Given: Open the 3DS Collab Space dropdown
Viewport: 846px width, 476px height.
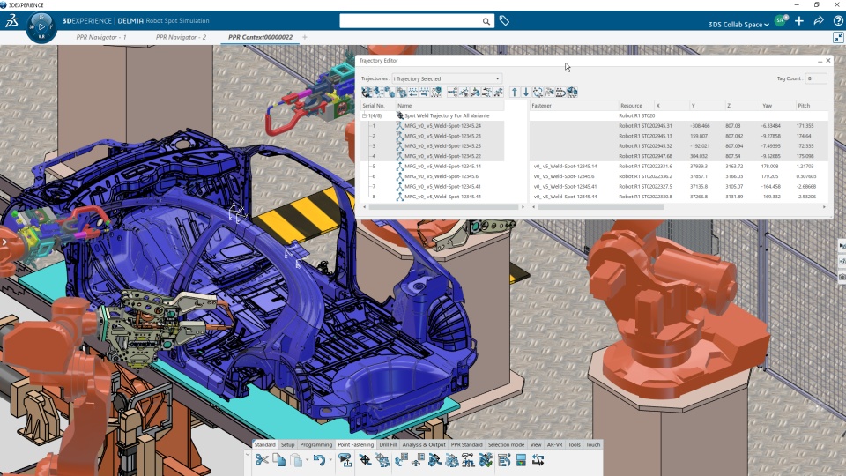Looking at the screenshot, I should pos(738,25).
